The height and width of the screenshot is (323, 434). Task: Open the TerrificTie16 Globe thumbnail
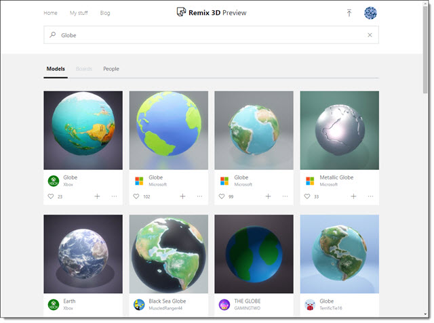click(340, 254)
